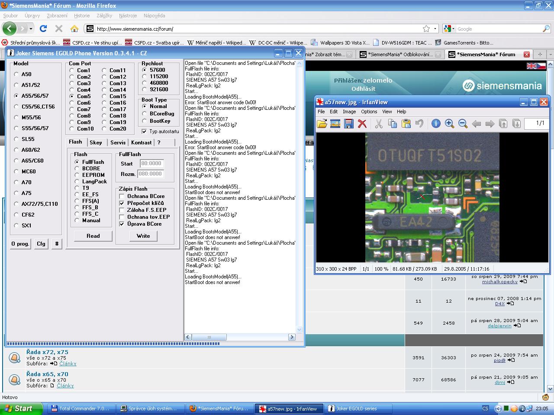554x415 pixels.
Task: Click the British flag language icon
Action: point(531,66)
